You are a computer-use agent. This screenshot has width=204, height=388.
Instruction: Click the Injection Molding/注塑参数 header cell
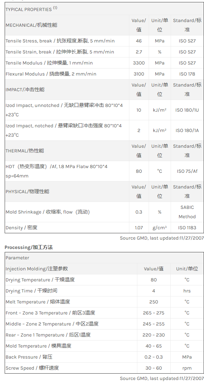[37, 269]
